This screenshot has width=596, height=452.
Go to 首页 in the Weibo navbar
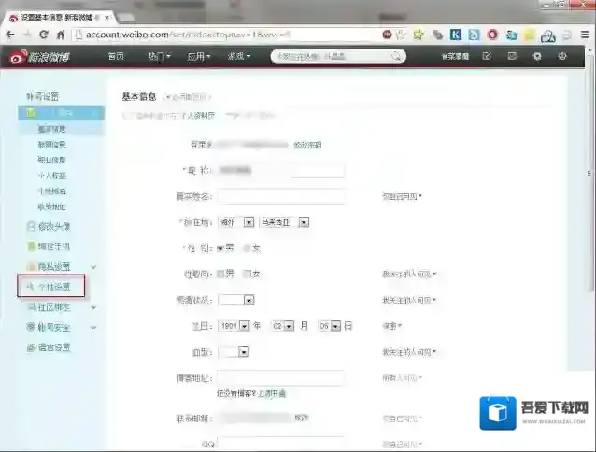coord(116,56)
